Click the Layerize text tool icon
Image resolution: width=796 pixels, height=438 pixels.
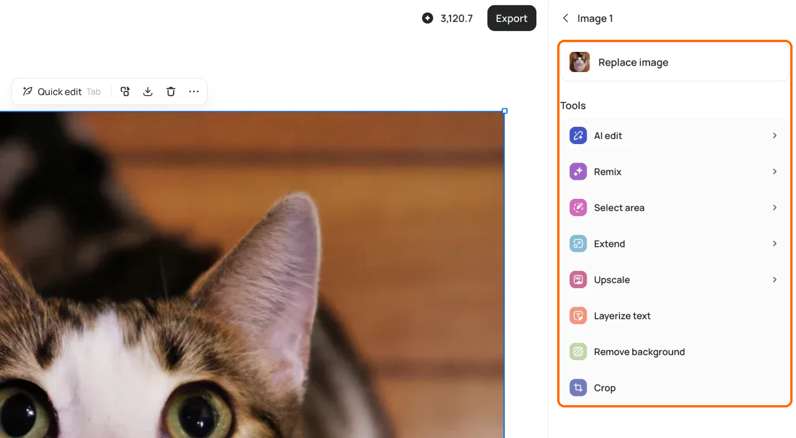pyautogui.click(x=578, y=316)
